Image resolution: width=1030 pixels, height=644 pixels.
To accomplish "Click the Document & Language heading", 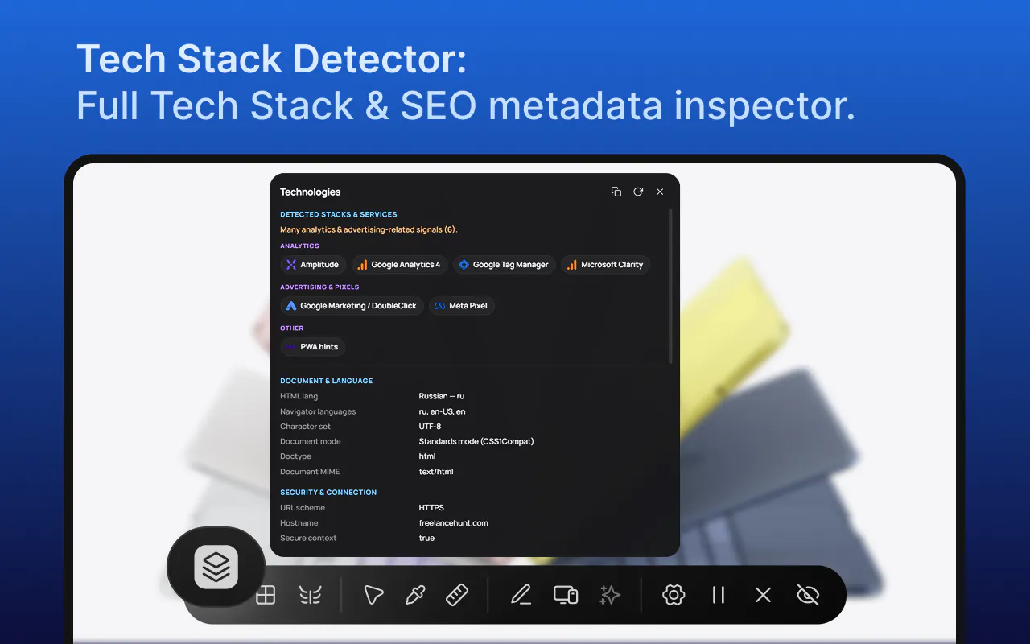I will pyautogui.click(x=327, y=381).
